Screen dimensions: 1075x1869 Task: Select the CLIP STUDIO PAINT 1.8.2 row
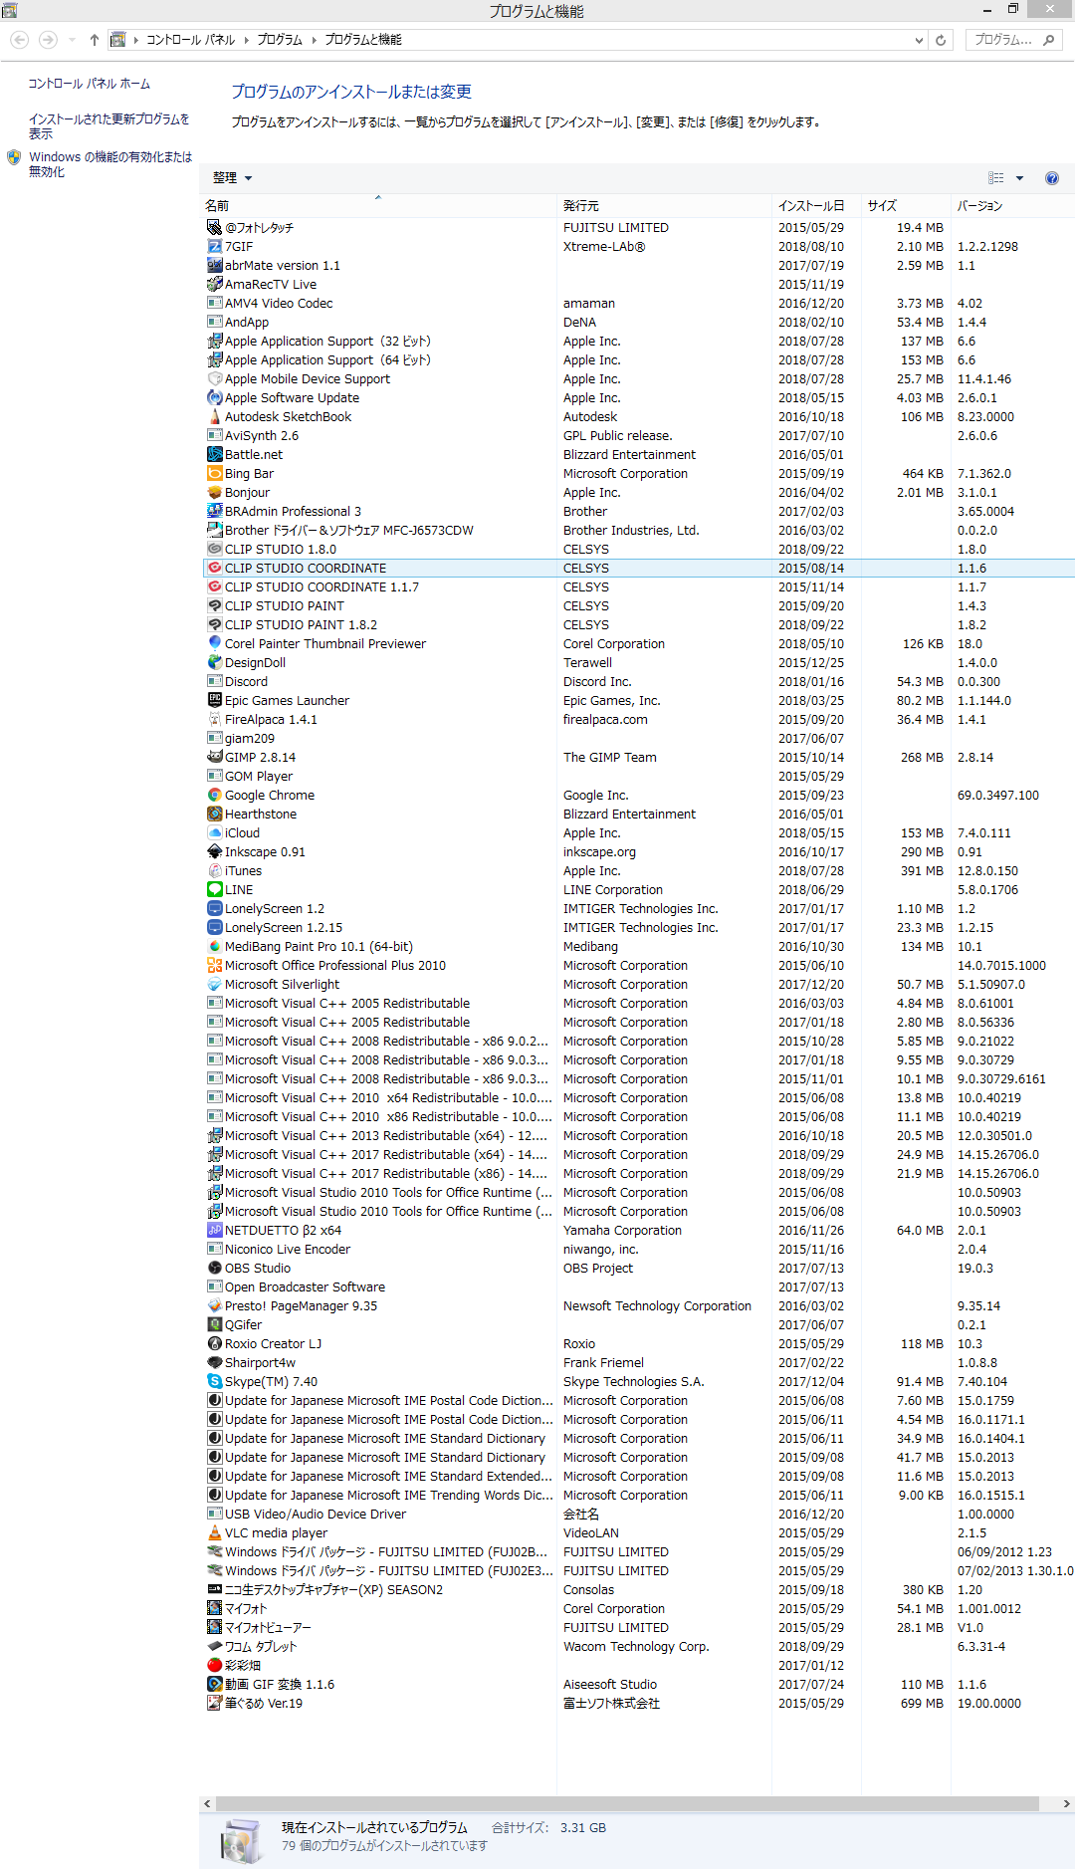[637, 624]
